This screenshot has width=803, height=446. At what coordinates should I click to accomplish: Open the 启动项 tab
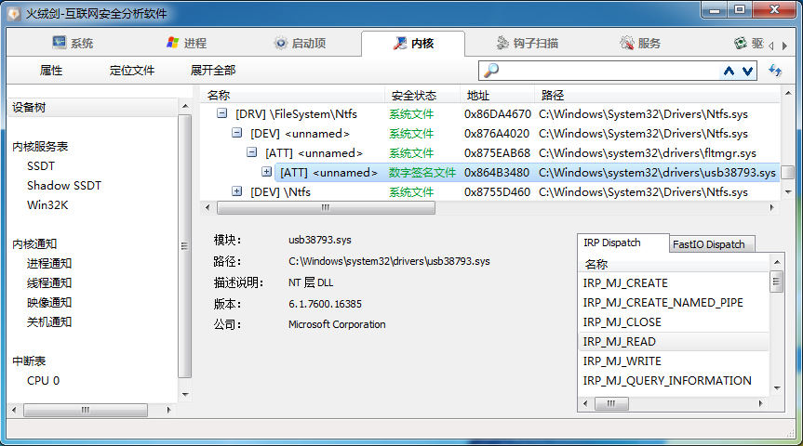[x=300, y=44]
